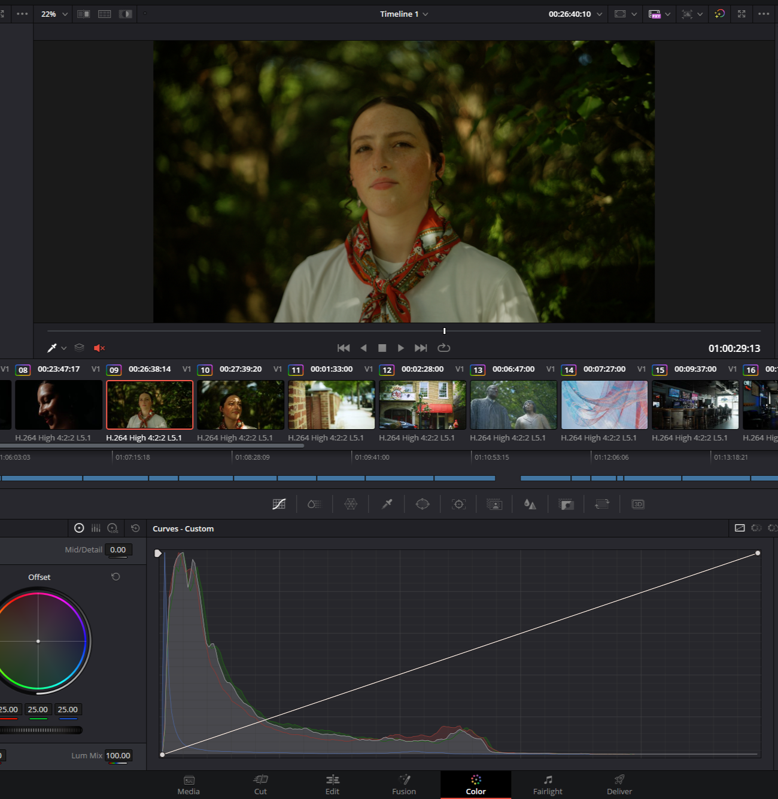
Task: Toggle the highlight viewer icon
Action: pyautogui.click(x=125, y=14)
